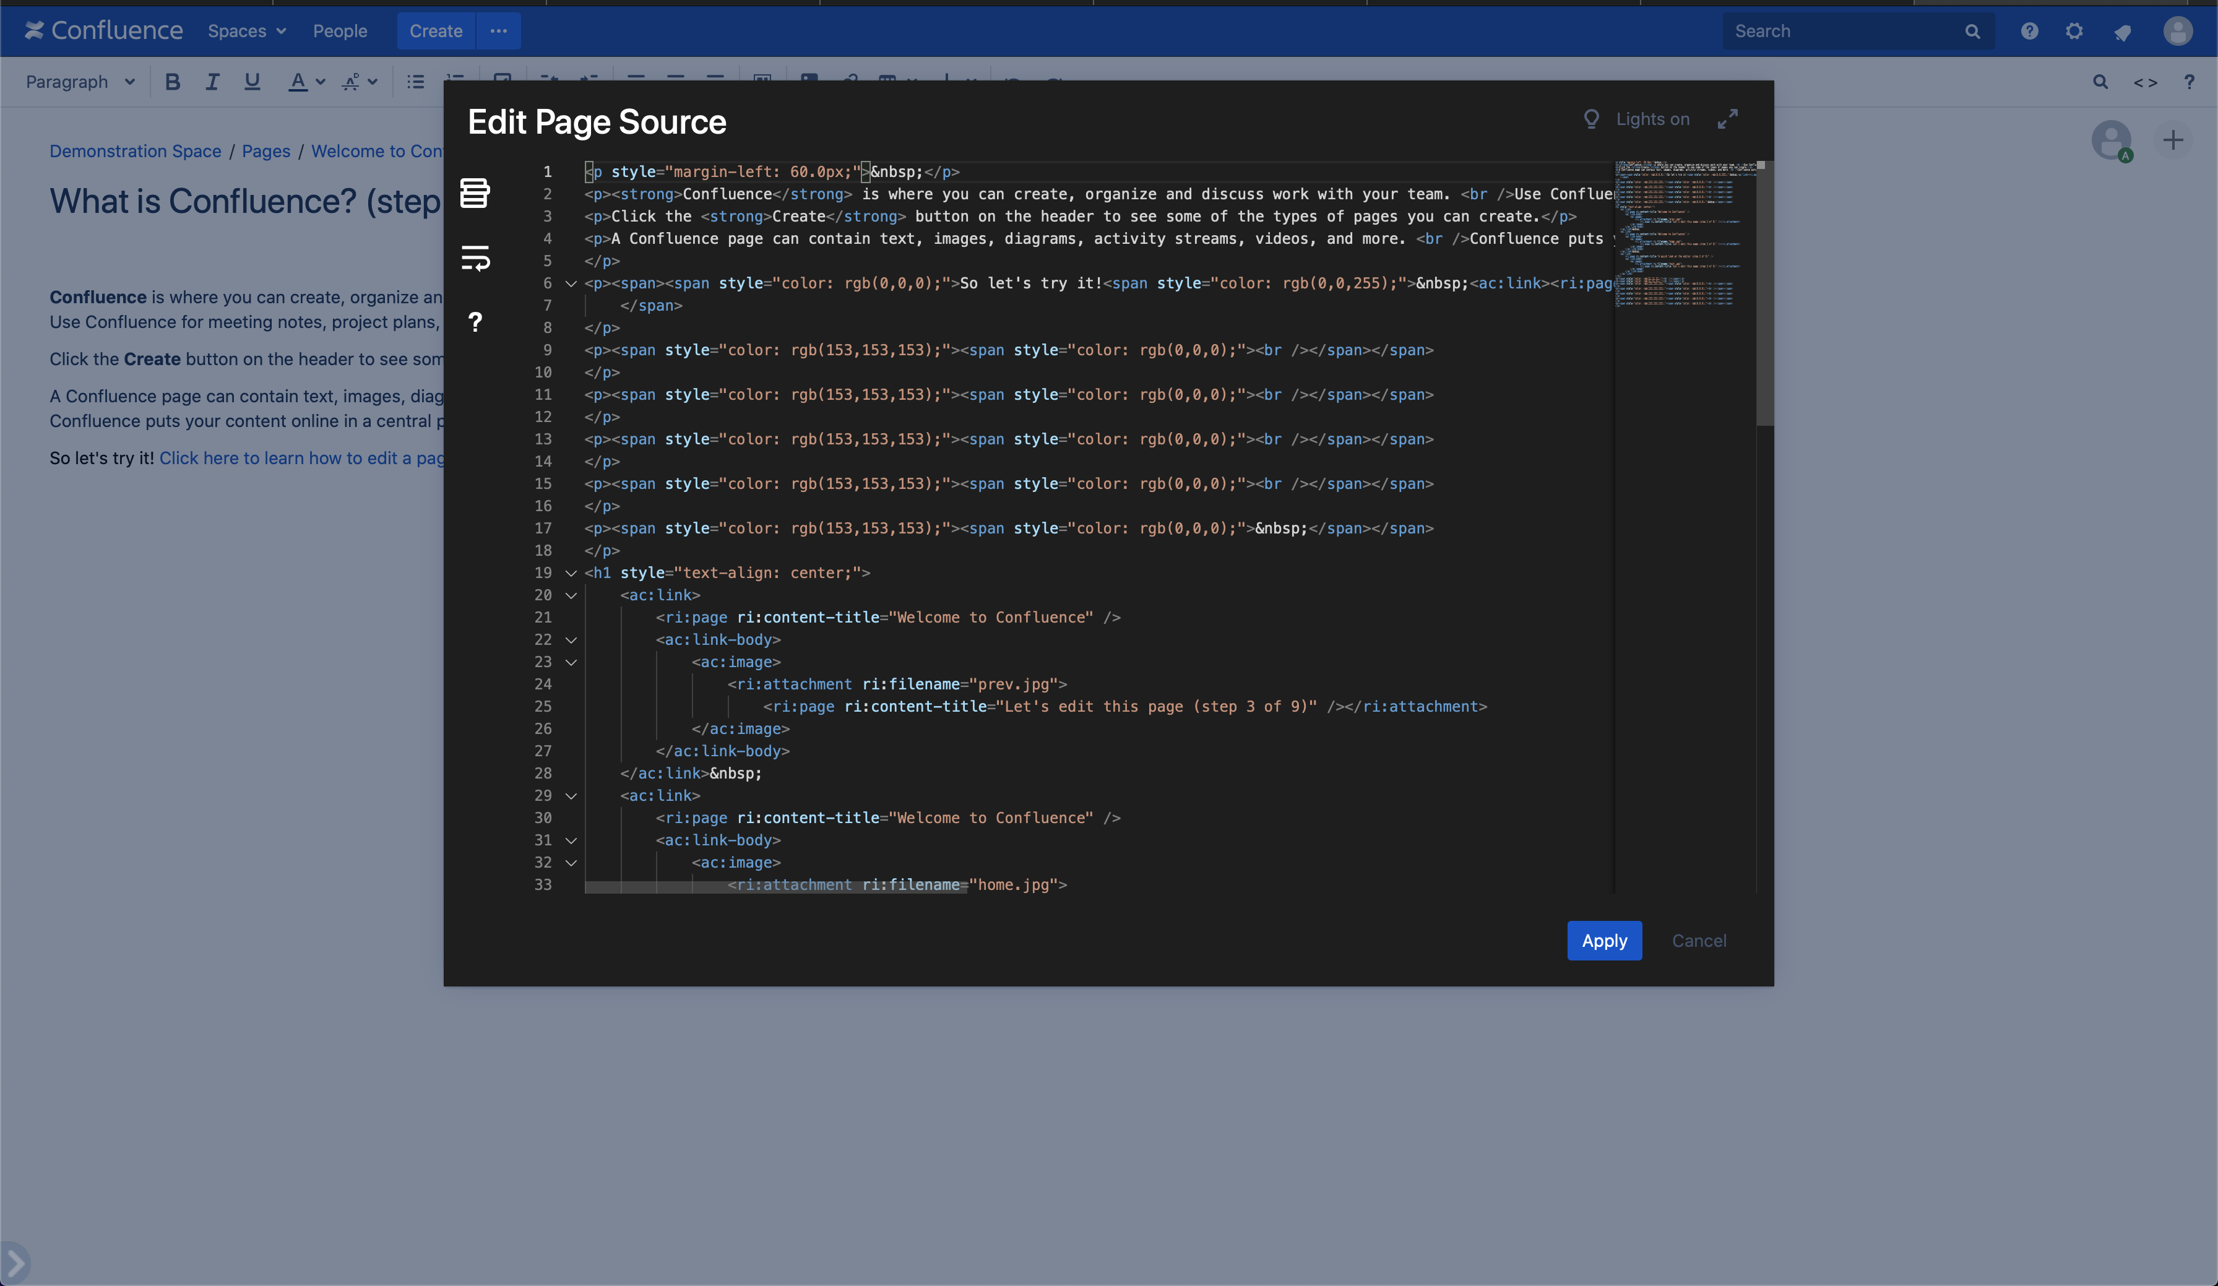The width and height of the screenshot is (2218, 1286).
Task: Open the overflow menu next to Create
Action: 498,31
